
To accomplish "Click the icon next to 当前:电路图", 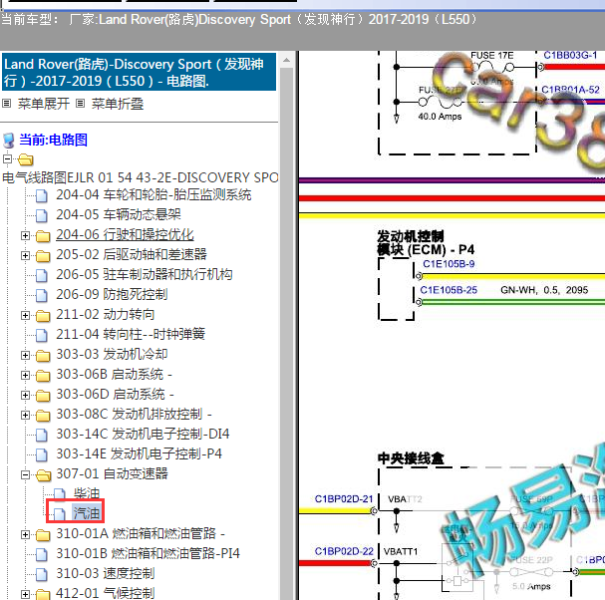I will (9, 141).
